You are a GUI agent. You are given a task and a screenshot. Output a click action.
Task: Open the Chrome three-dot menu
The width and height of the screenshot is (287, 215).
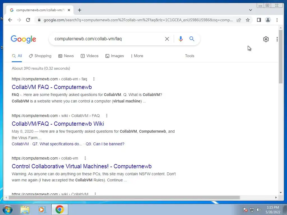point(277,20)
